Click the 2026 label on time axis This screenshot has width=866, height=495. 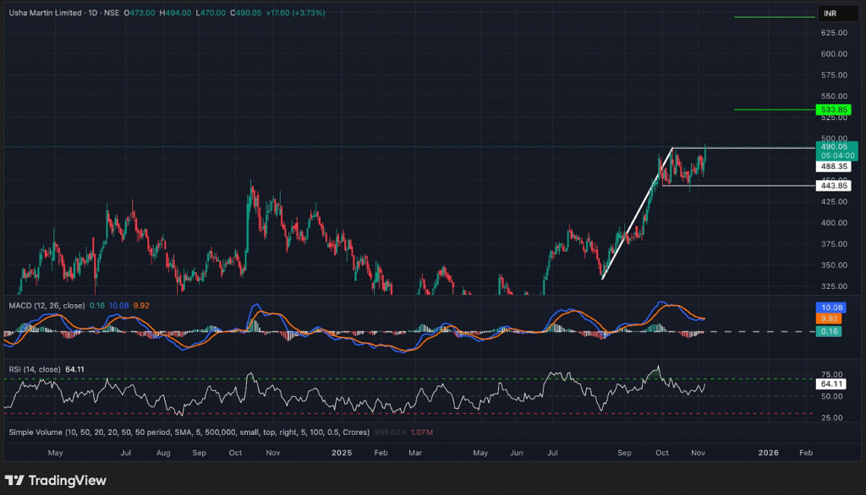[768, 453]
